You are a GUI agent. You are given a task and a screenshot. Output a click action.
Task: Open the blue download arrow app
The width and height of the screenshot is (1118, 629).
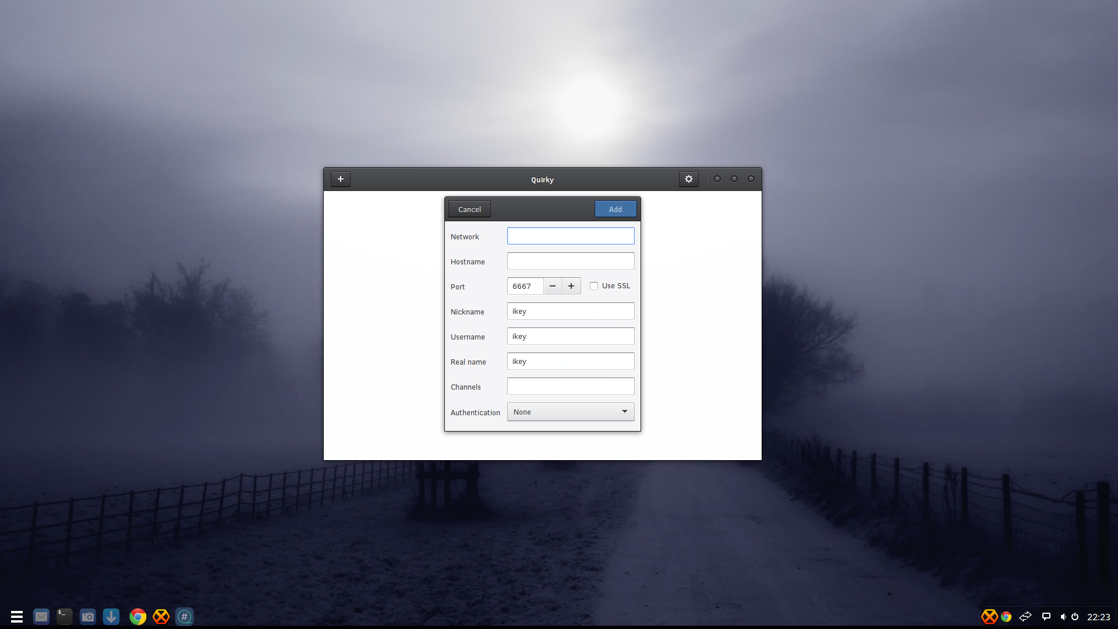point(111,617)
